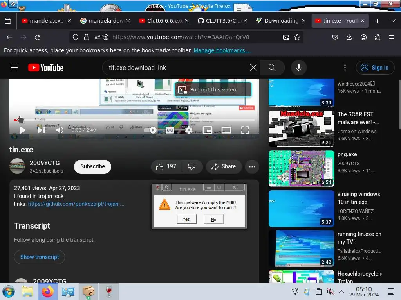The image size is (401, 300).
Task: Submit YouTube search with magnifier
Action: [272, 68]
